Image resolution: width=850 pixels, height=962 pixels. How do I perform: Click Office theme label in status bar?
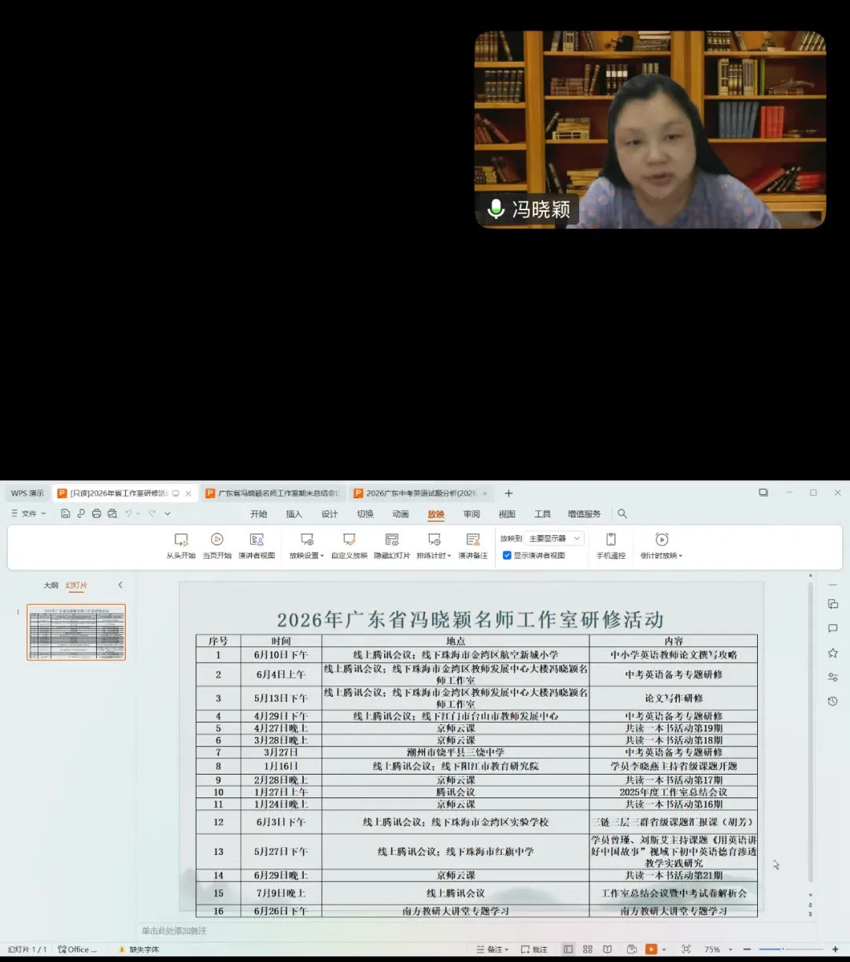point(77,949)
